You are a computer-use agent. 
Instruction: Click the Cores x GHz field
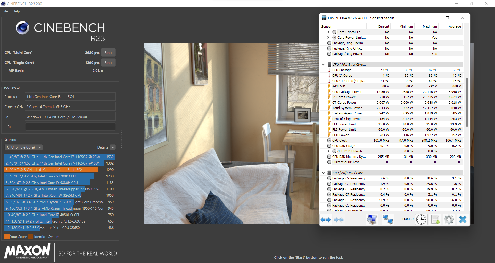pos(70,107)
